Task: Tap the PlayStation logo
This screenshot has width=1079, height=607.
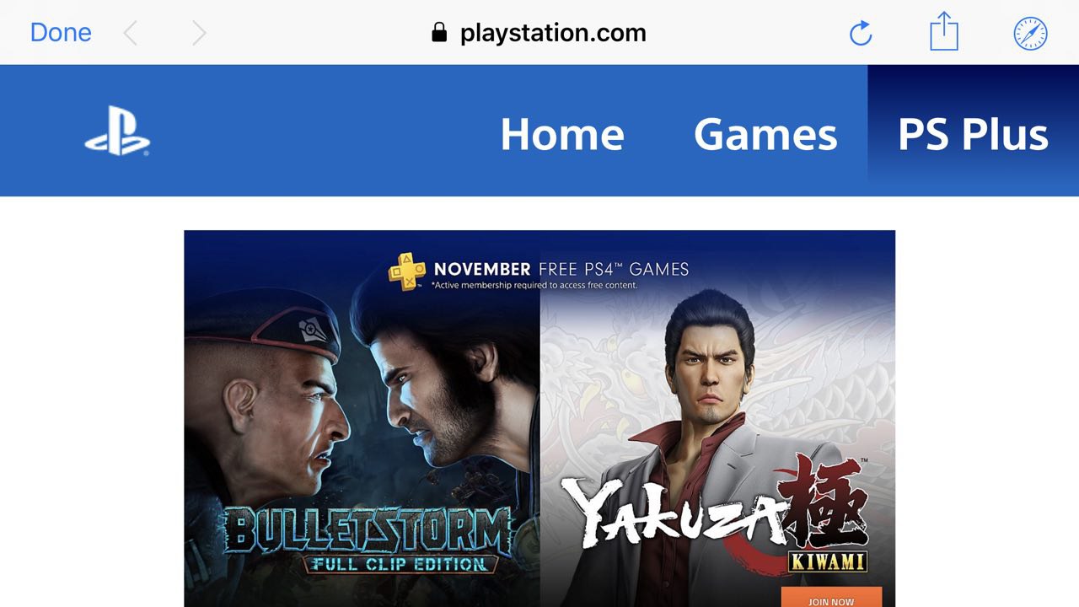Action: (117, 135)
